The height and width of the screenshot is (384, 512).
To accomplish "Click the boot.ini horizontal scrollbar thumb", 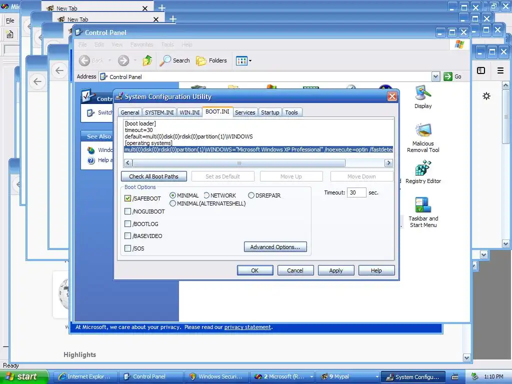I will coord(239,162).
